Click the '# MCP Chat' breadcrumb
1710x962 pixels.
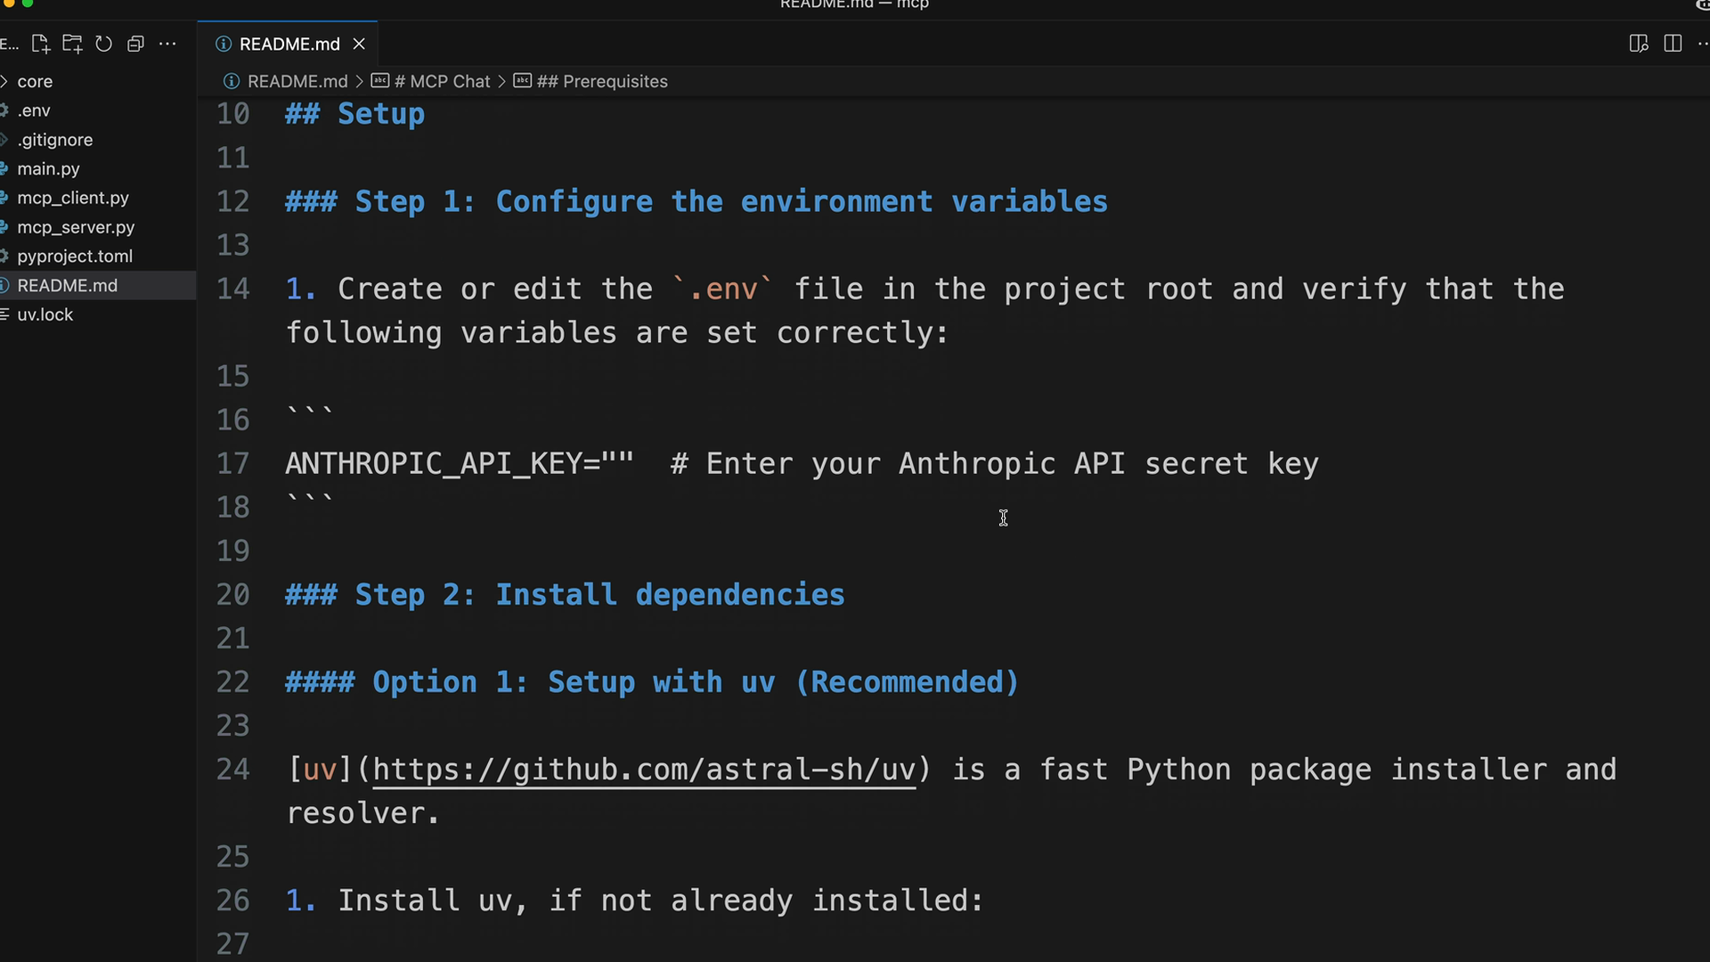(x=442, y=81)
